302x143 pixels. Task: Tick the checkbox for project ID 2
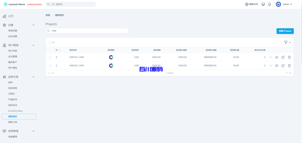[x=50, y=57]
